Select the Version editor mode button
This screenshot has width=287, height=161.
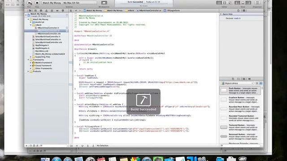click(230, 3)
